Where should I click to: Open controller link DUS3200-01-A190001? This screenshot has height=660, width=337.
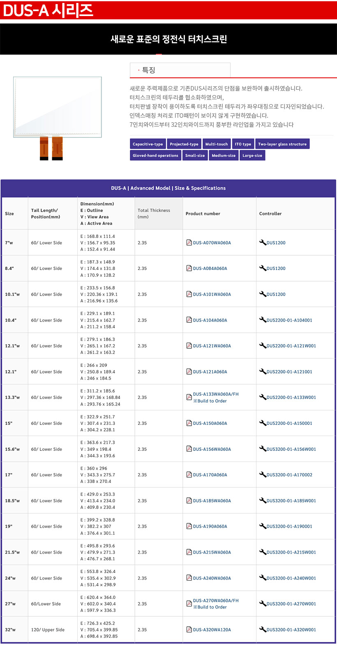289,527
